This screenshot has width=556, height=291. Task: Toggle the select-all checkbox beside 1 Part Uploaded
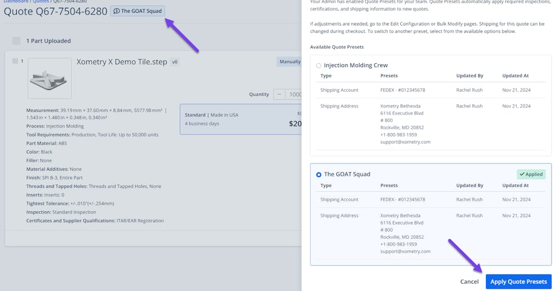click(x=16, y=41)
